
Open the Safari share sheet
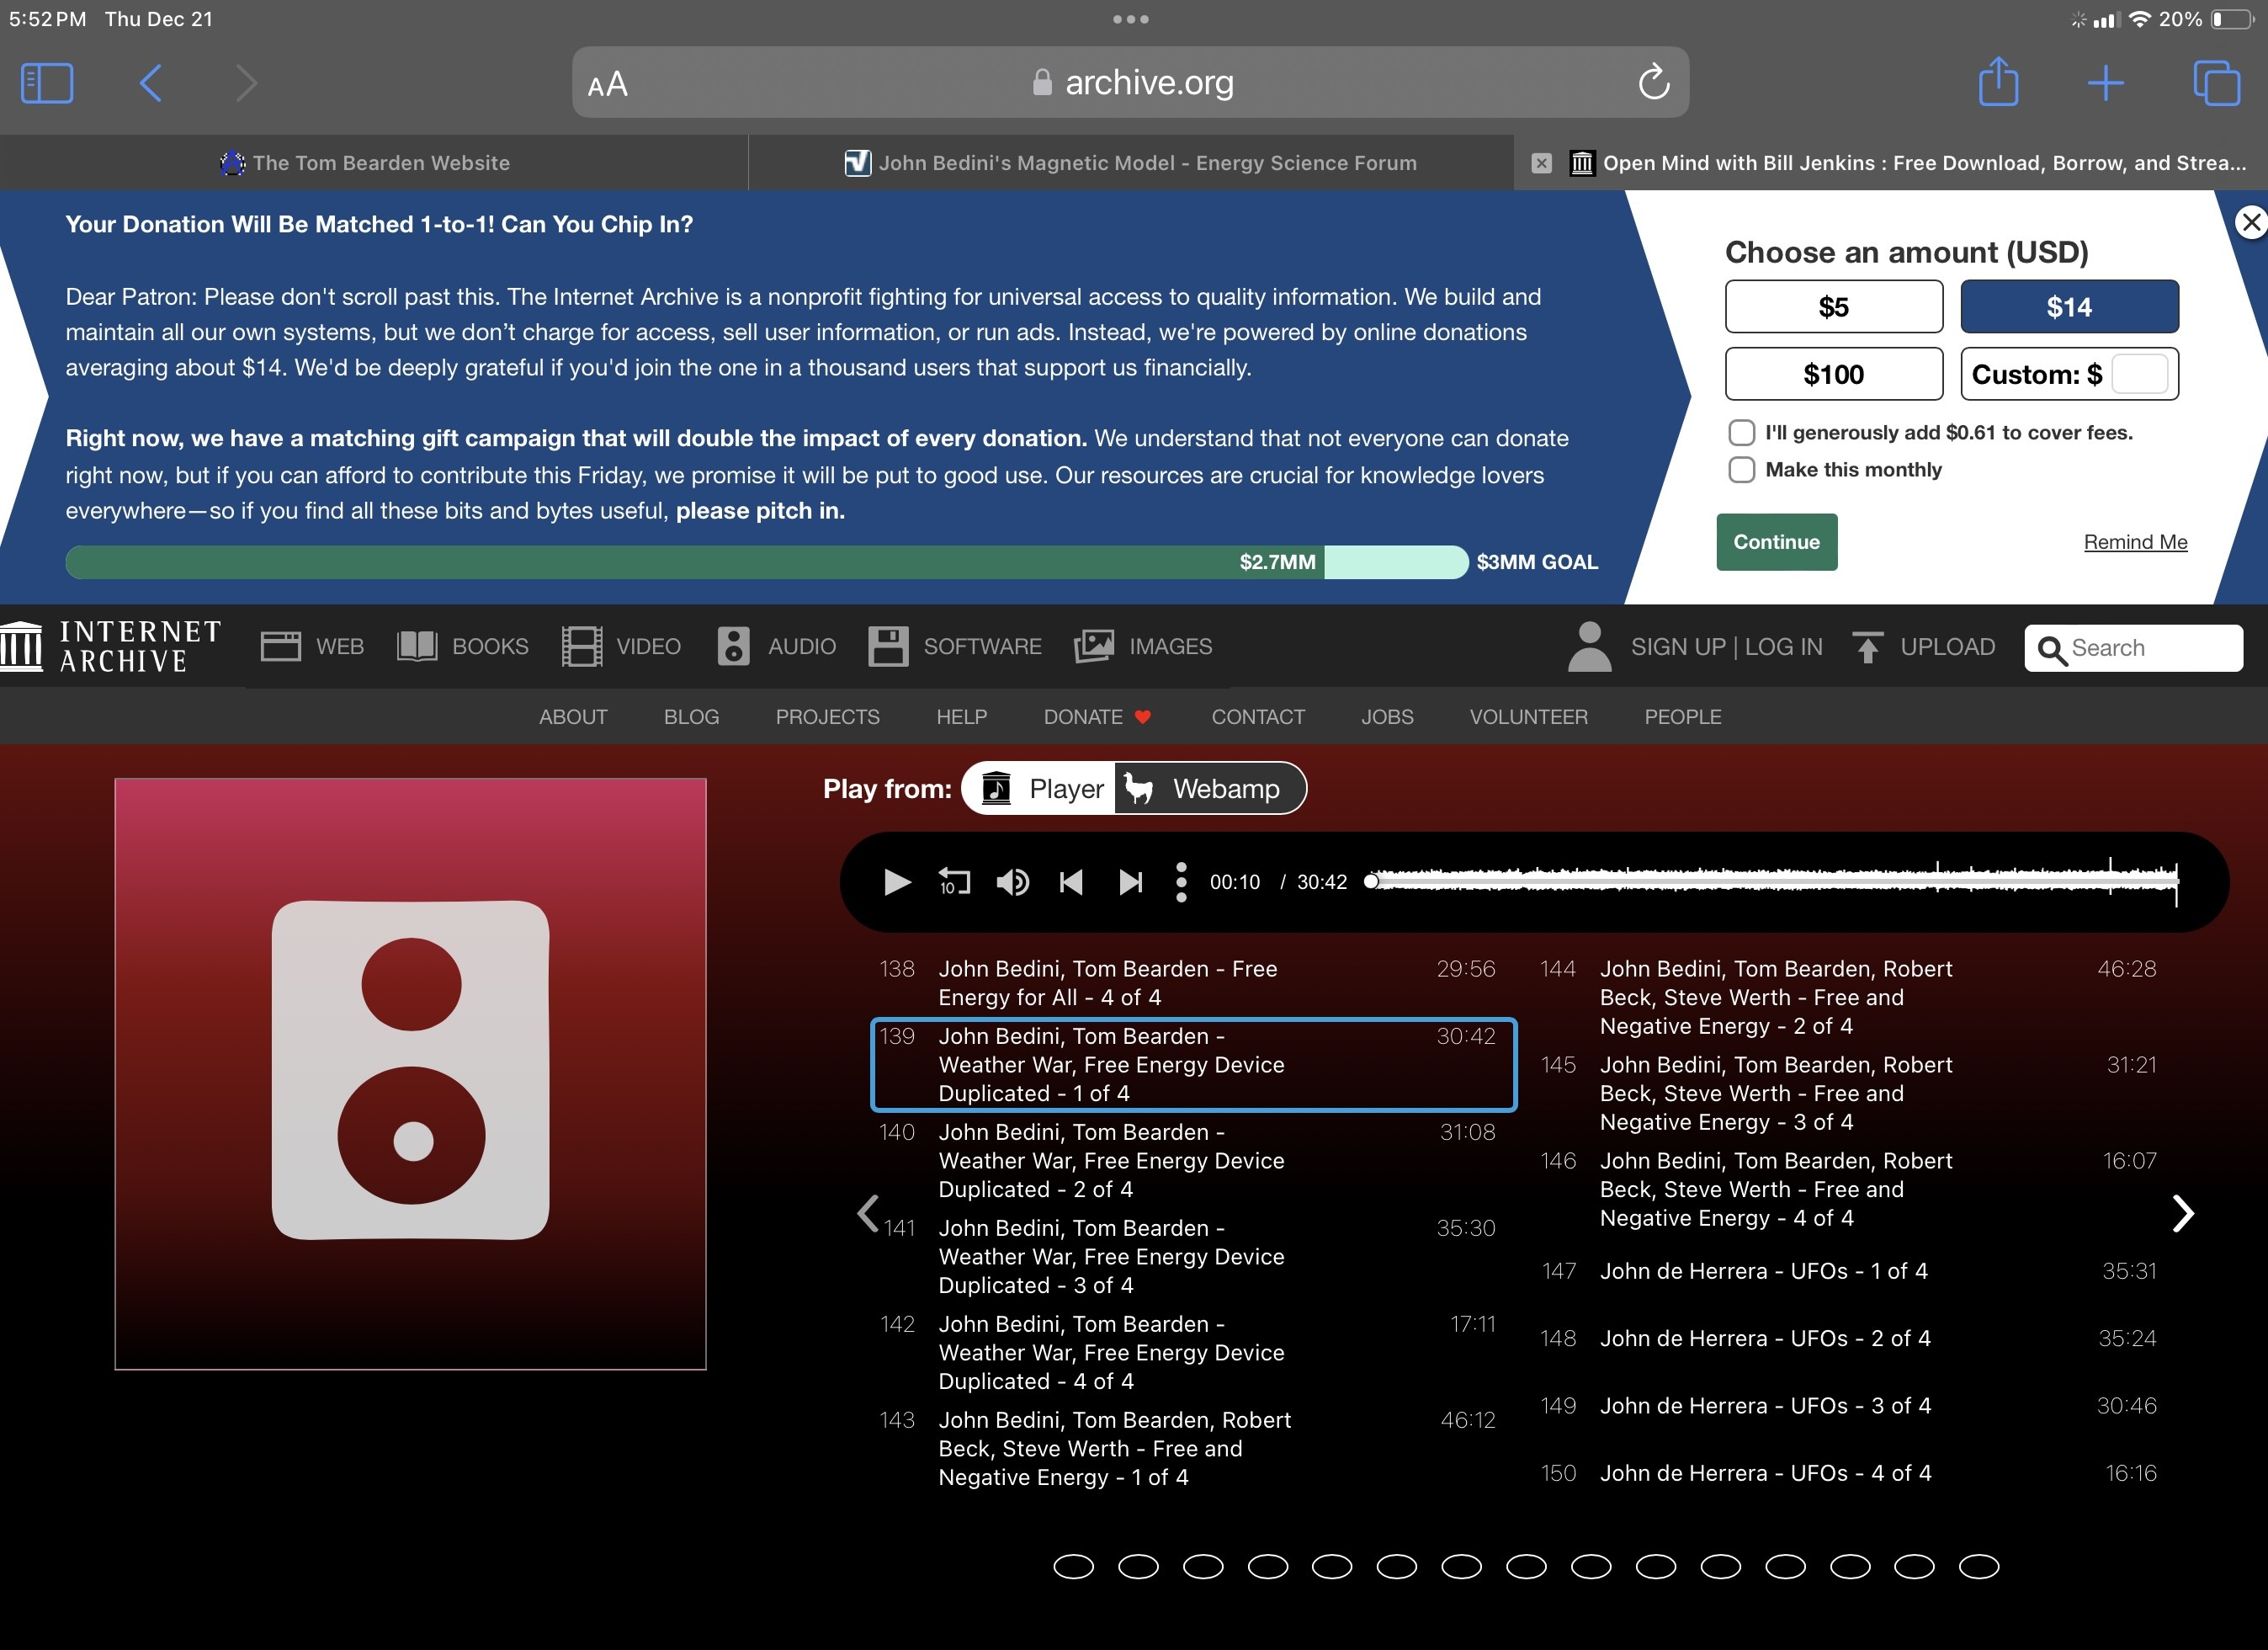(x=1998, y=81)
